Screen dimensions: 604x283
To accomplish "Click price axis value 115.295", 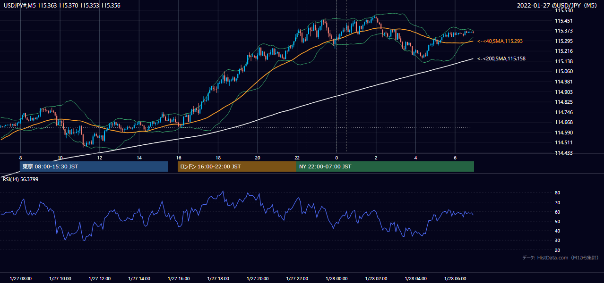I will pyautogui.click(x=564, y=41).
